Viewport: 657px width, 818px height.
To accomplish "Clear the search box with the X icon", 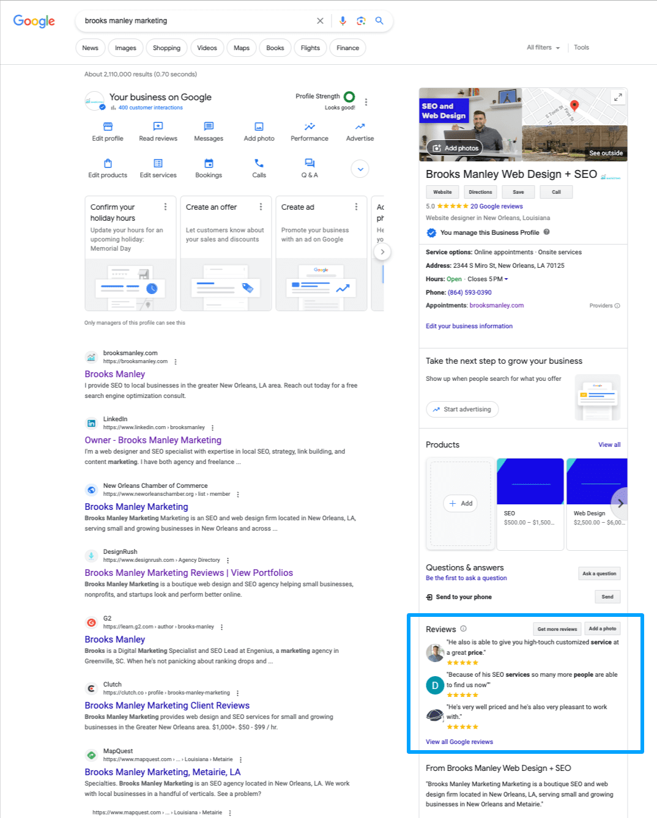I will point(320,21).
